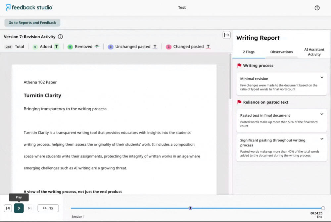Click timeline marker 1 on the playback bar
331x222 pixels.
(190, 208)
